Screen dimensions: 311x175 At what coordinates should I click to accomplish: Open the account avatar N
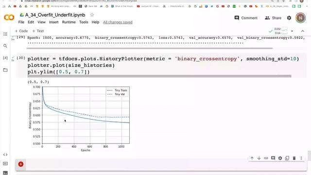tap(300, 18)
